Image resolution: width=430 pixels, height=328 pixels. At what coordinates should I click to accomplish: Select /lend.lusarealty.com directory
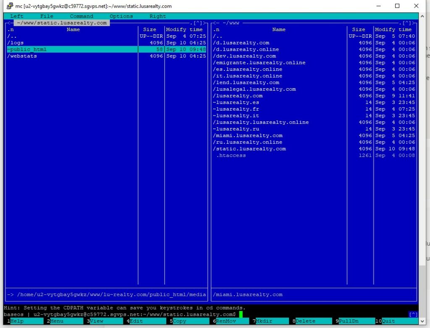point(314,83)
